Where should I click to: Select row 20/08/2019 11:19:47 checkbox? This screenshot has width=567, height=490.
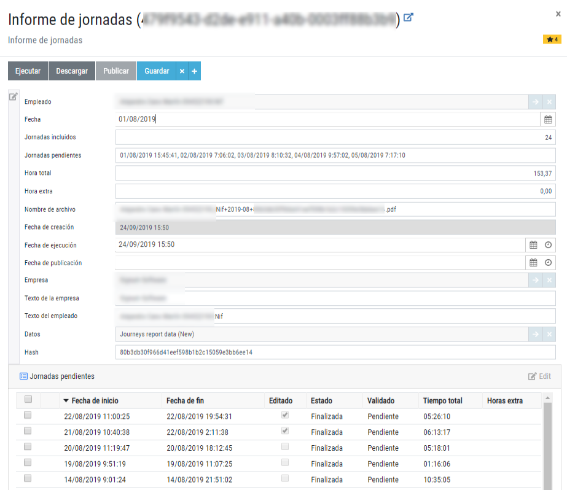tap(28, 446)
